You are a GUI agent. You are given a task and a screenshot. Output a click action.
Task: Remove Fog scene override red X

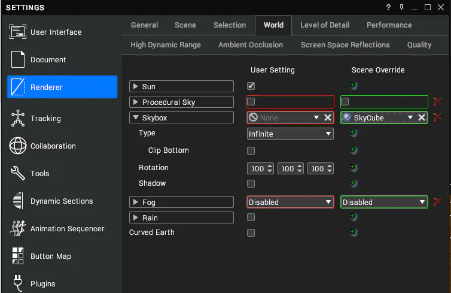click(437, 202)
